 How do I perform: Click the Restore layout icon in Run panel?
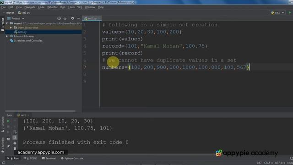8,139
